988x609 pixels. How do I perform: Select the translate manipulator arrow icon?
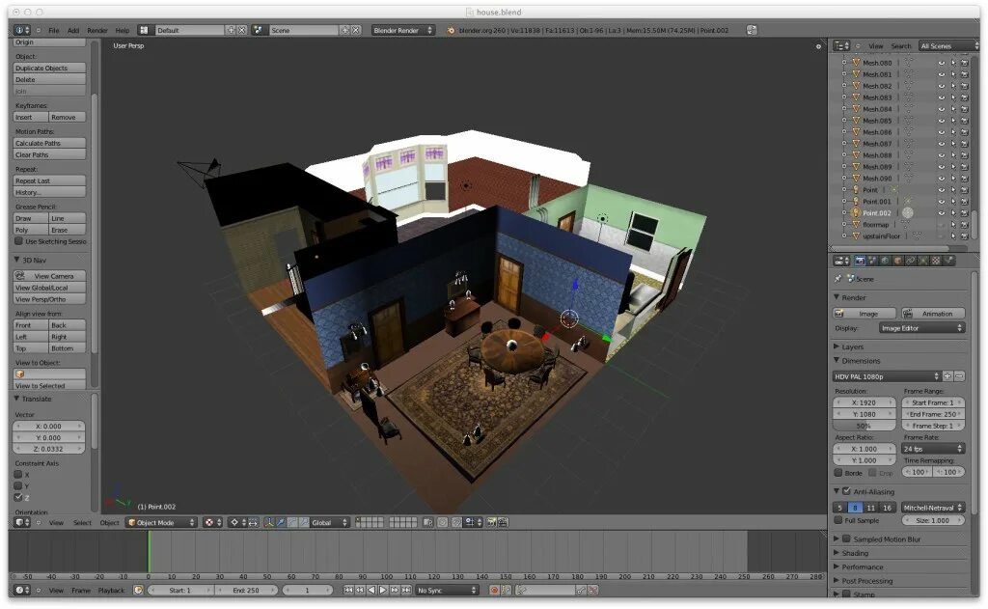(281, 523)
